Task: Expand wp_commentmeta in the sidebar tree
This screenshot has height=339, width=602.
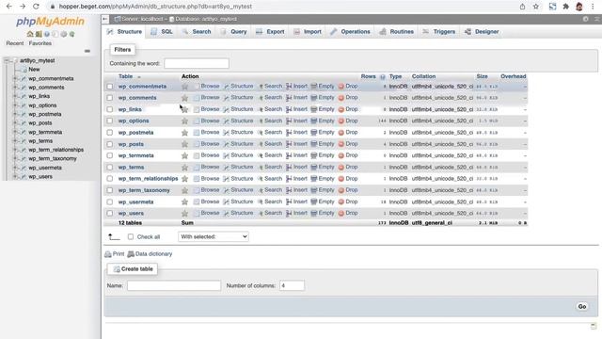Action: point(15,78)
